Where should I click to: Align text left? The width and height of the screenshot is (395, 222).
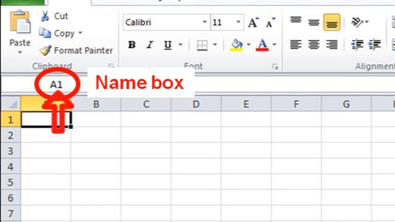296,45
